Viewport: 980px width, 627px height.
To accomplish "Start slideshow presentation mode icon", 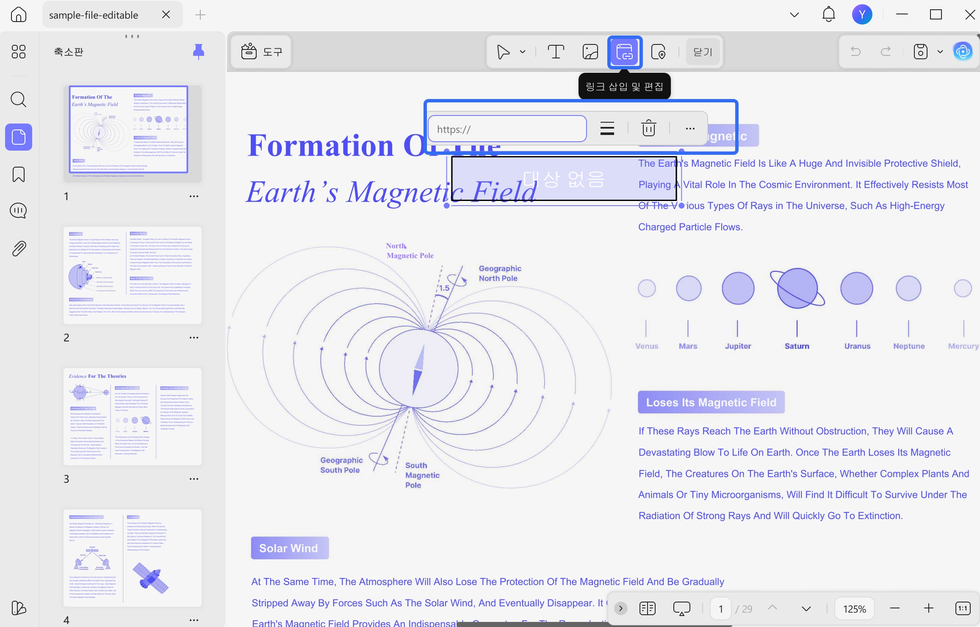I will [x=682, y=609].
